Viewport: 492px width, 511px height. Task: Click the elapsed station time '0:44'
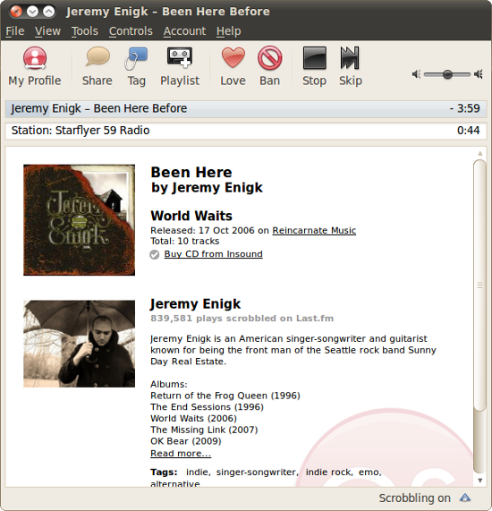pos(468,131)
